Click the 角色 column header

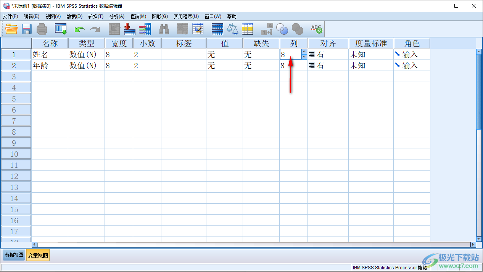pyautogui.click(x=412, y=43)
